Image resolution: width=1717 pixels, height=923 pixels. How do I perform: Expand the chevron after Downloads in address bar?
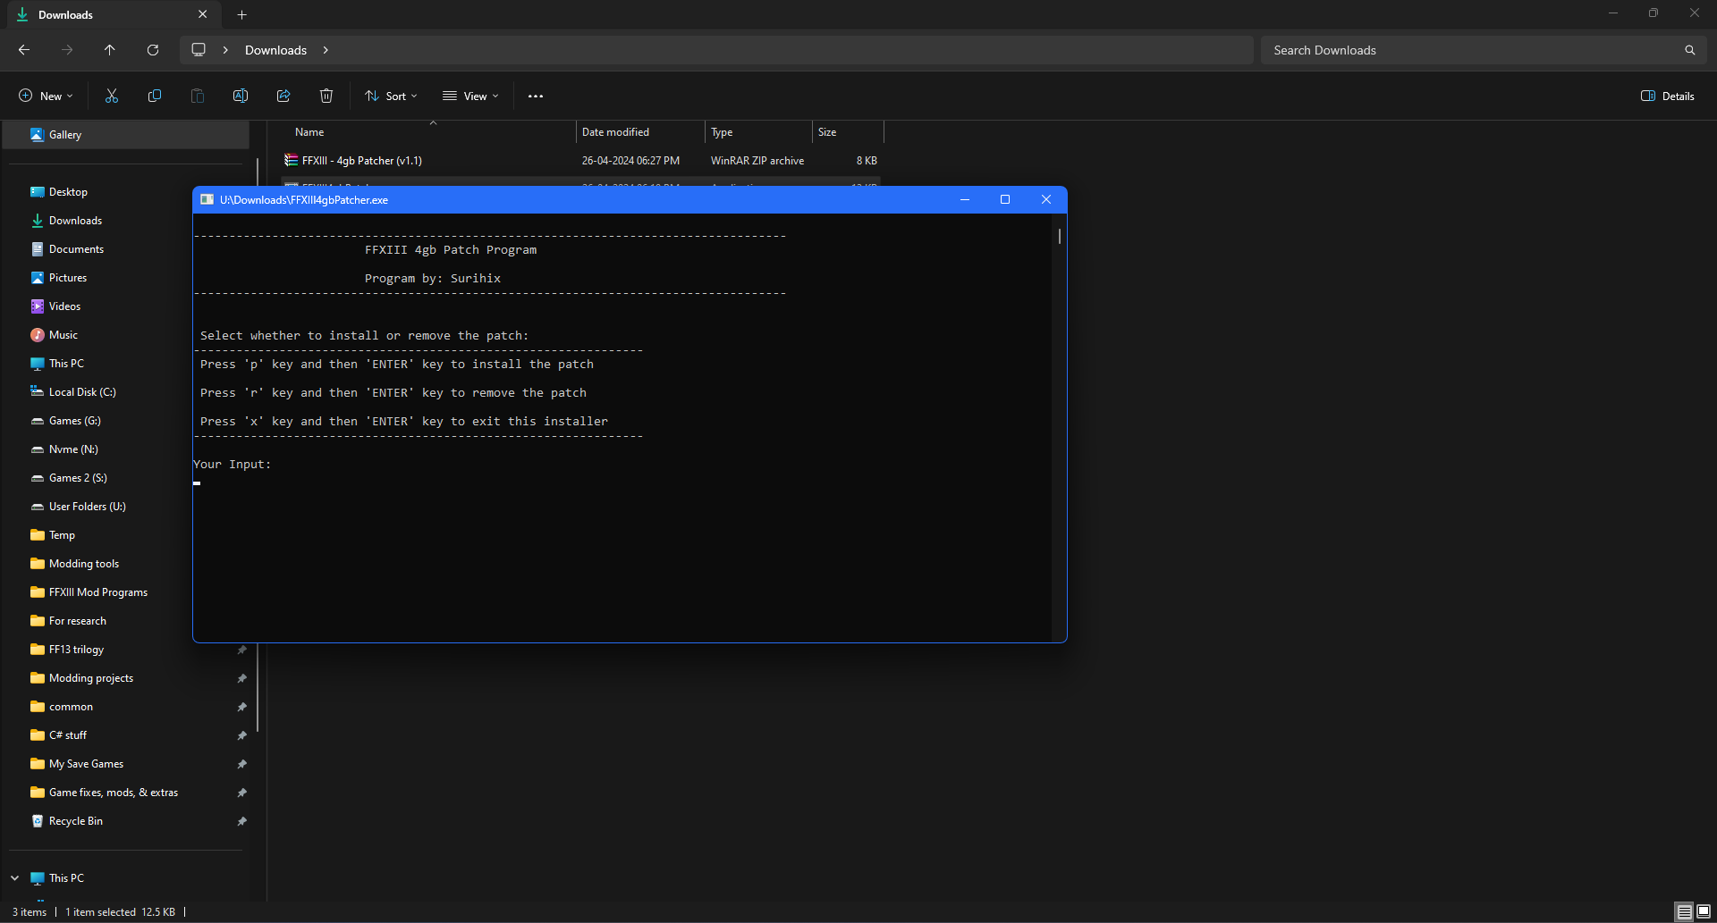[326, 50]
